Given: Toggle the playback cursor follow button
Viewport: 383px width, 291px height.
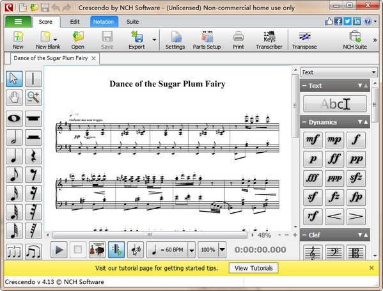Looking at the screenshot, I should [x=116, y=249].
